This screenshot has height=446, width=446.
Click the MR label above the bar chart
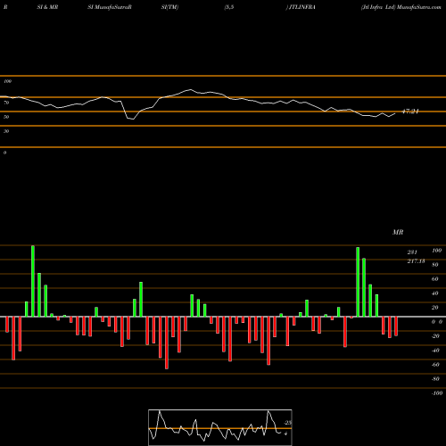[398, 232]
